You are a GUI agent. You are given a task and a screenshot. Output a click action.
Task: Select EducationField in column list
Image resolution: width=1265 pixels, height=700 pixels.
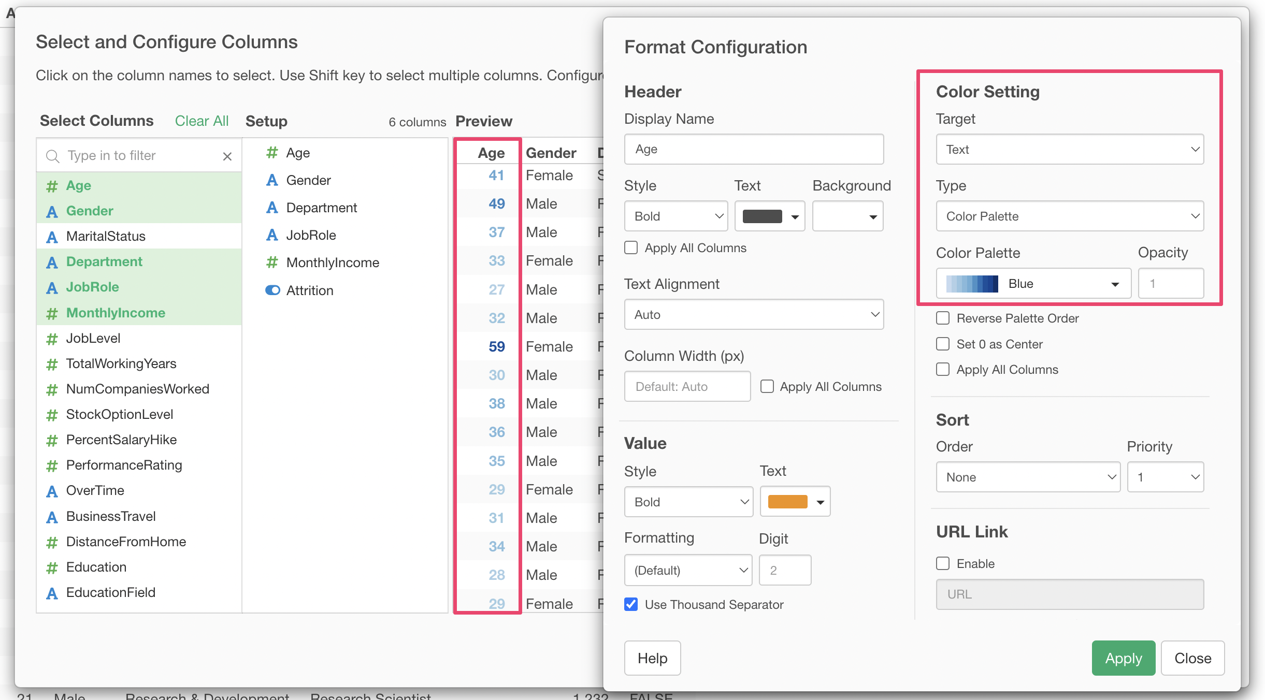[x=110, y=593]
